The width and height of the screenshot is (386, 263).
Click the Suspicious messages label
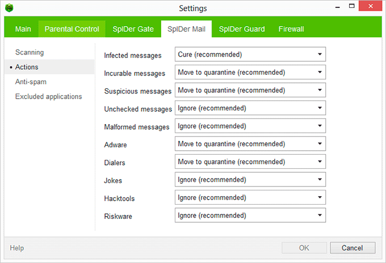coord(138,91)
